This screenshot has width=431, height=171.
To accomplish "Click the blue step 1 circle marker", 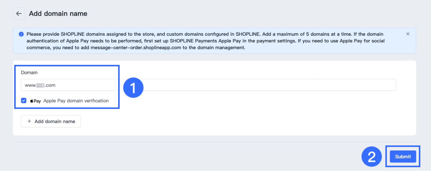I will [x=133, y=88].
